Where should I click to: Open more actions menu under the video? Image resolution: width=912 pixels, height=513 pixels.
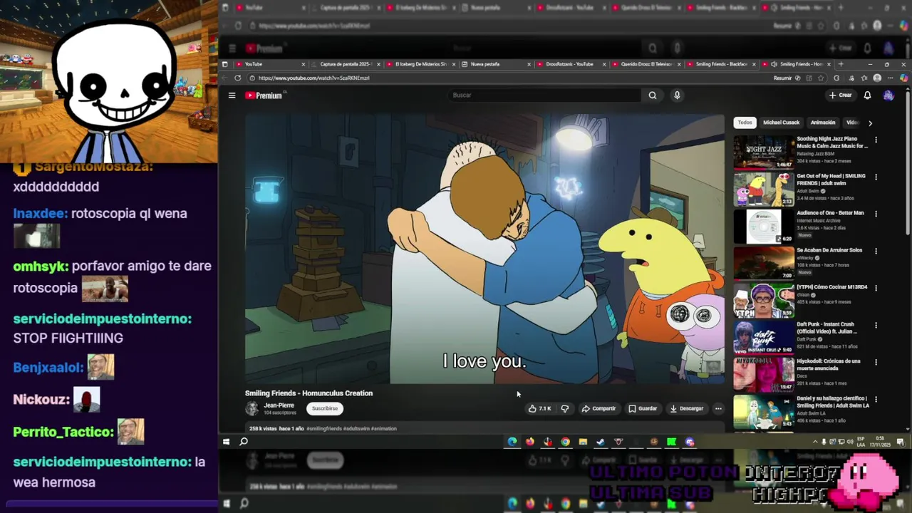click(x=718, y=408)
